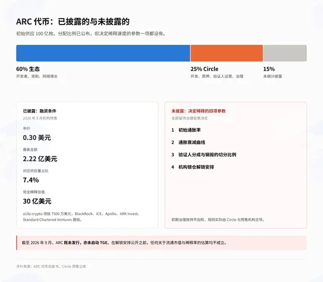Select list item 1 '初始通胀率'
323x282 pixels.
tap(186, 130)
